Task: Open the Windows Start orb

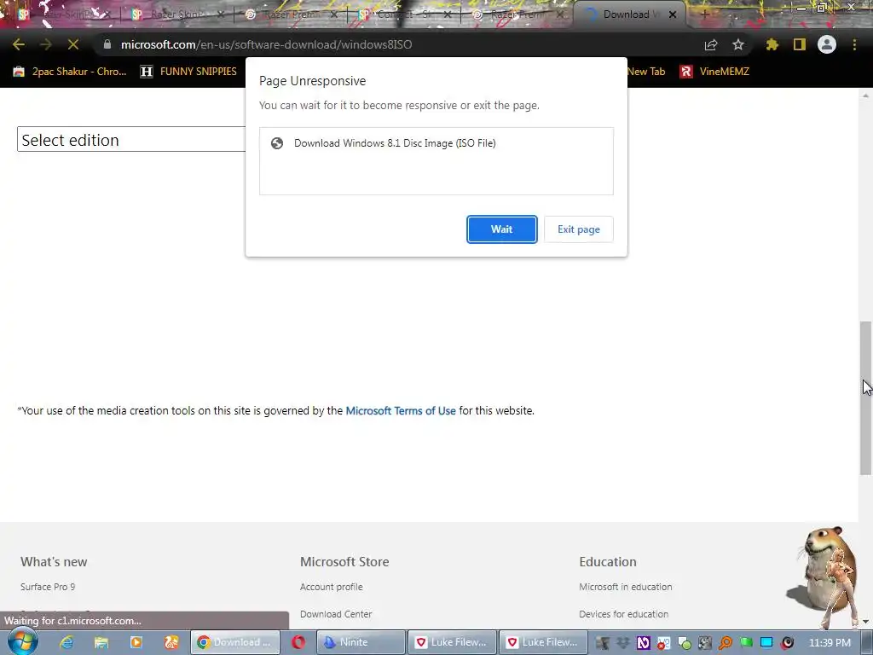Action: pos(22,641)
